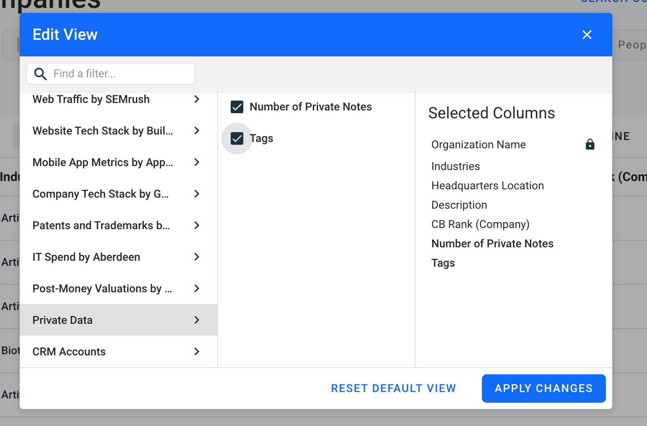Expand CRM Accounts chevron
The height and width of the screenshot is (426, 647).
pyautogui.click(x=197, y=351)
